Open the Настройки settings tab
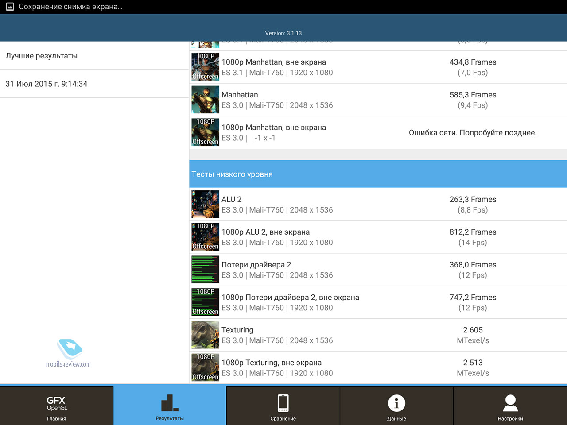 click(x=510, y=406)
